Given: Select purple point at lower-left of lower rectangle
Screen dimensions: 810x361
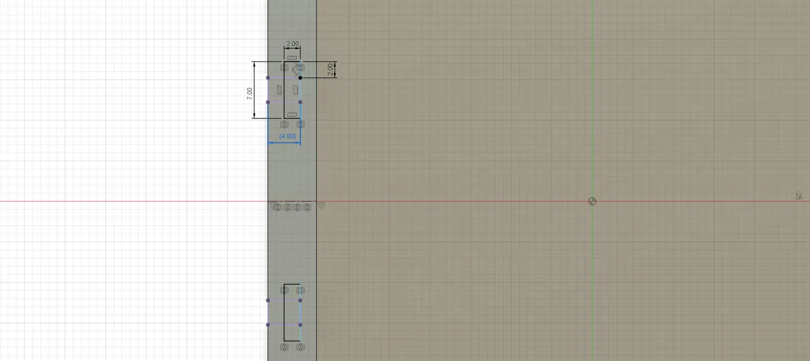Looking at the screenshot, I should [x=267, y=325].
